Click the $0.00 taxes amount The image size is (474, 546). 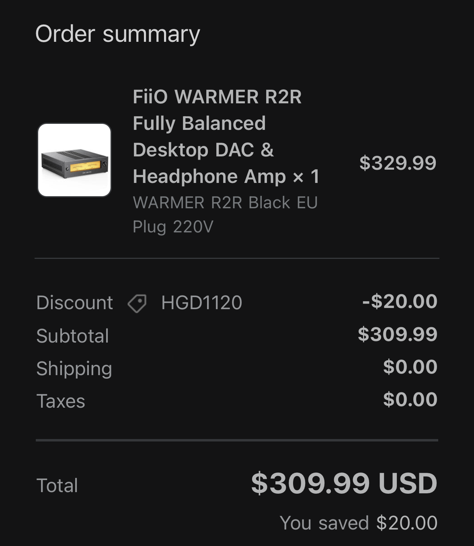pyautogui.click(x=410, y=400)
